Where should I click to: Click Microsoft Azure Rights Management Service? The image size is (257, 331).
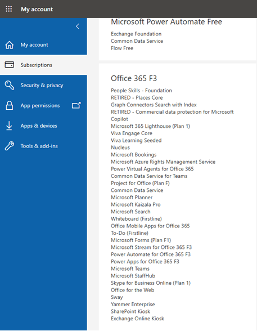tap(163, 162)
